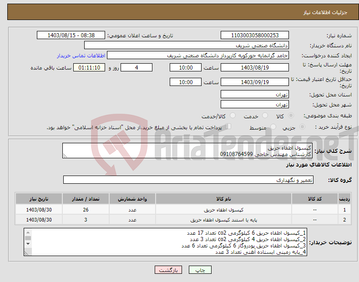Click the response deadline time field
The image size is (359, 282).
(x=186, y=67)
